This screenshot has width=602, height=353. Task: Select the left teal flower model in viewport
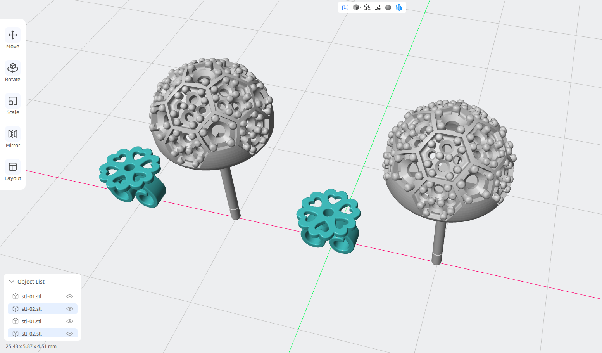(131, 176)
